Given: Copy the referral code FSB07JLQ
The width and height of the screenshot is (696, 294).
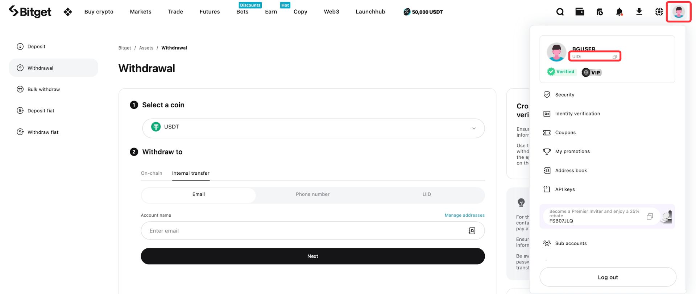Looking at the screenshot, I should tap(650, 216).
